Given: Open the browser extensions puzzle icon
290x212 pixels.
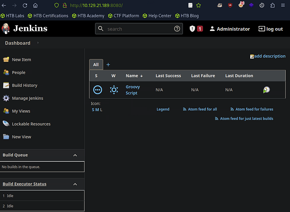Looking at the screenshot, I should [272, 5].
